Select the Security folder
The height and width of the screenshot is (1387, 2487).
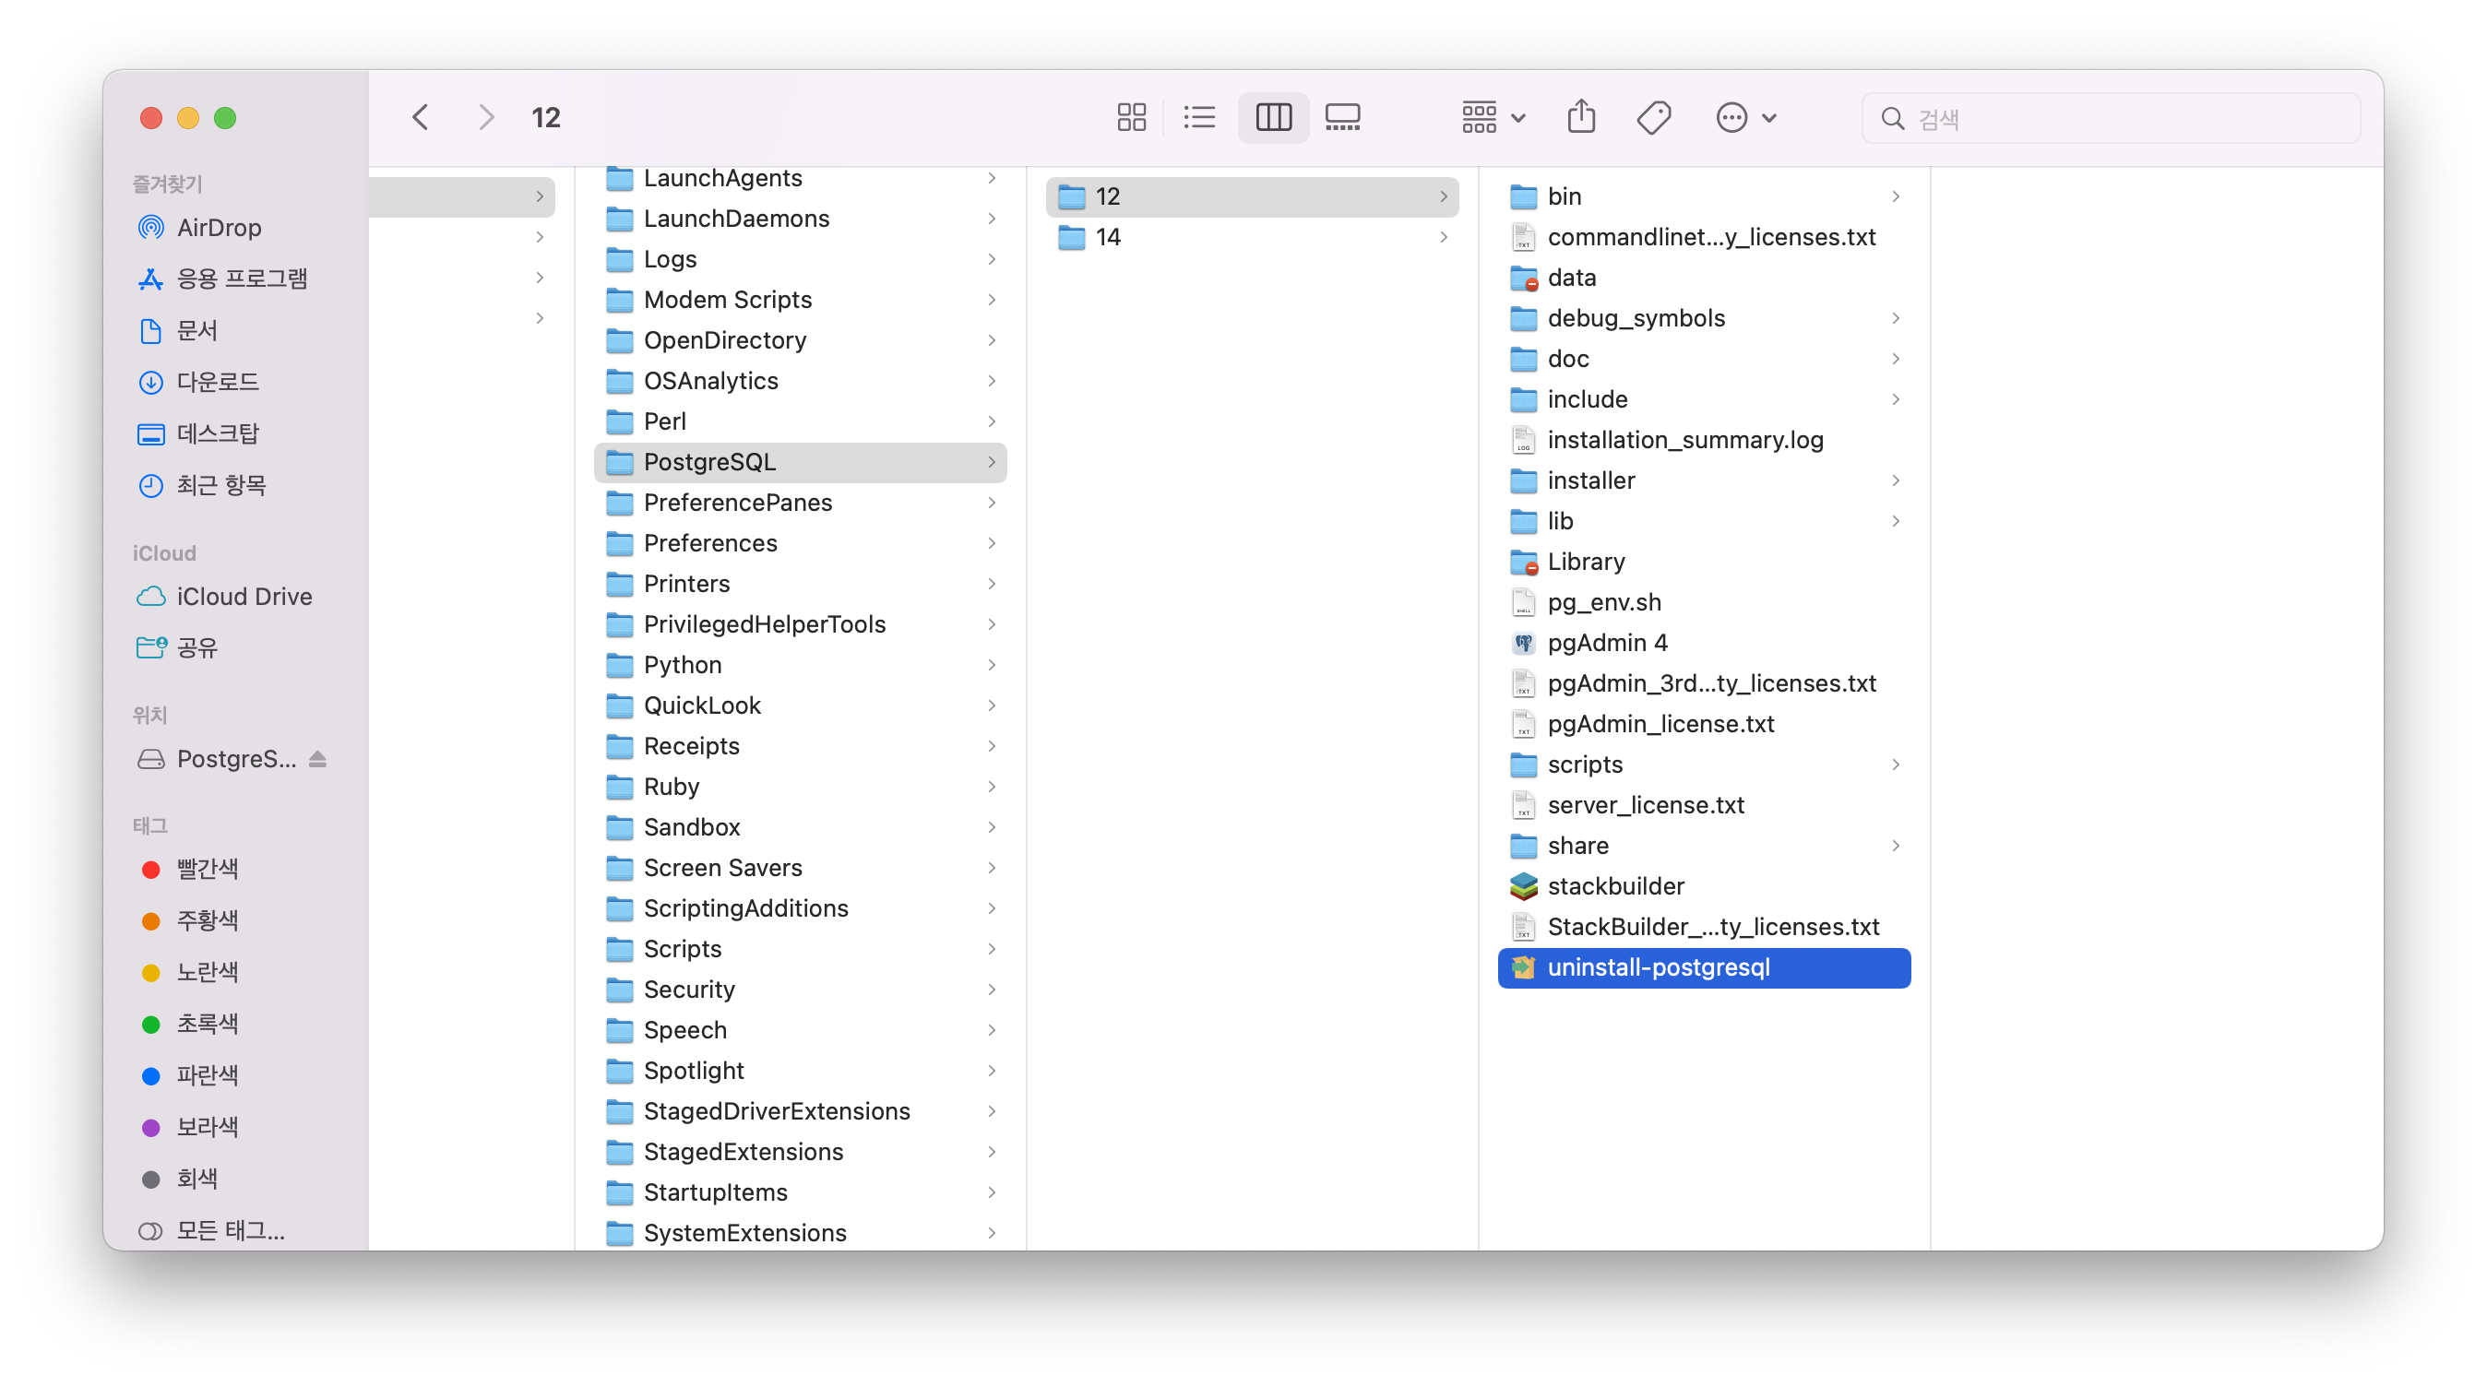[x=801, y=990]
